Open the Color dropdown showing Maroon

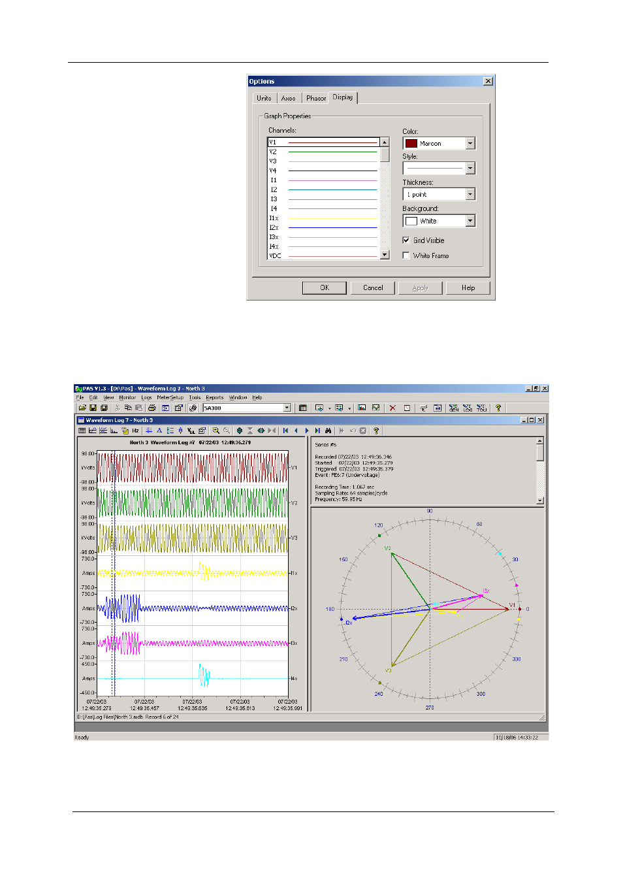pyautogui.click(x=470, y=143)
